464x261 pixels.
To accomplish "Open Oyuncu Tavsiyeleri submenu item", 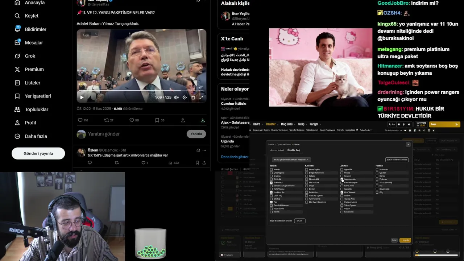I will pyautogui.click(x=279, y=130).
